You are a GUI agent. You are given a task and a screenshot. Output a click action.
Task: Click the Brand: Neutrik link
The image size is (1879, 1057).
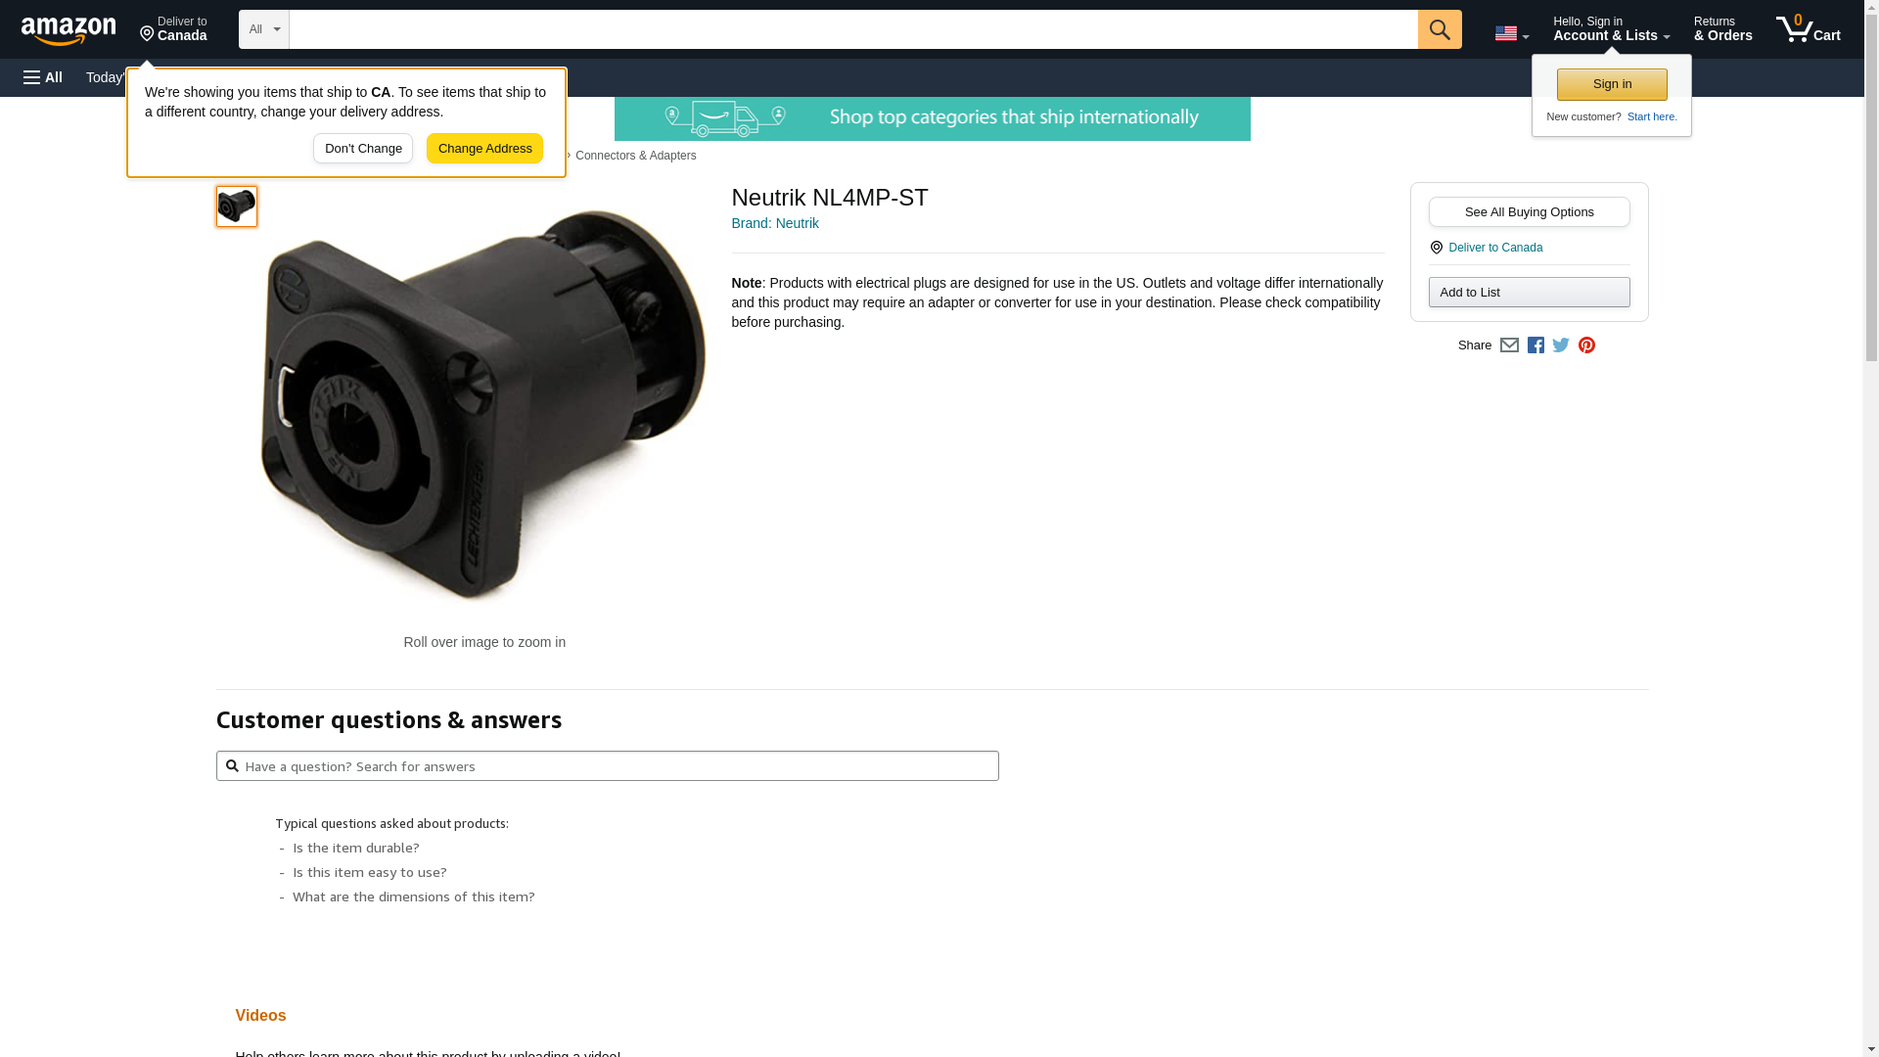click(x=775, y=223)
